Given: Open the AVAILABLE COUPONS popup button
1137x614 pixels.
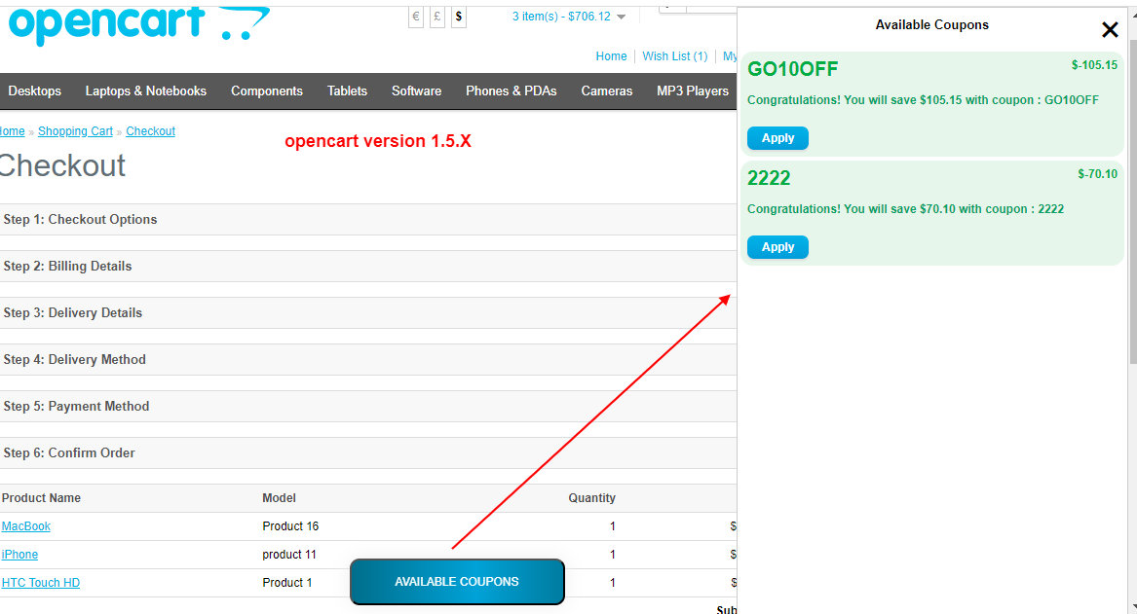Looking at the screenshot, I should click(456, 581).
